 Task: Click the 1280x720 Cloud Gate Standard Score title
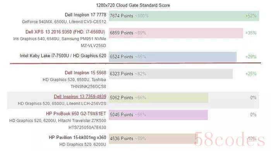(x=133, y=5)
